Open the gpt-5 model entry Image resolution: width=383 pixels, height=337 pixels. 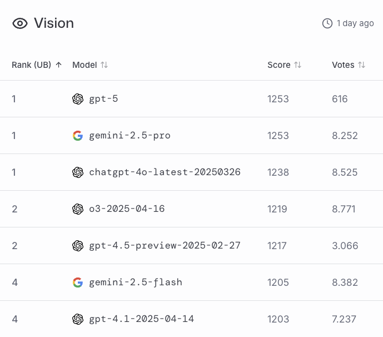(103, 99)
